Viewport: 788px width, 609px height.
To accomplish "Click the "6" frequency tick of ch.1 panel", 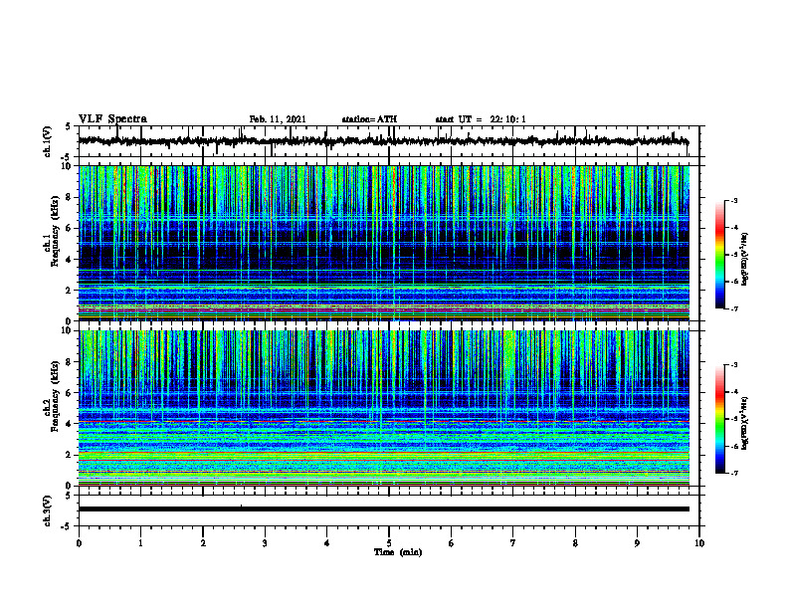I will (x=69, y=228).
